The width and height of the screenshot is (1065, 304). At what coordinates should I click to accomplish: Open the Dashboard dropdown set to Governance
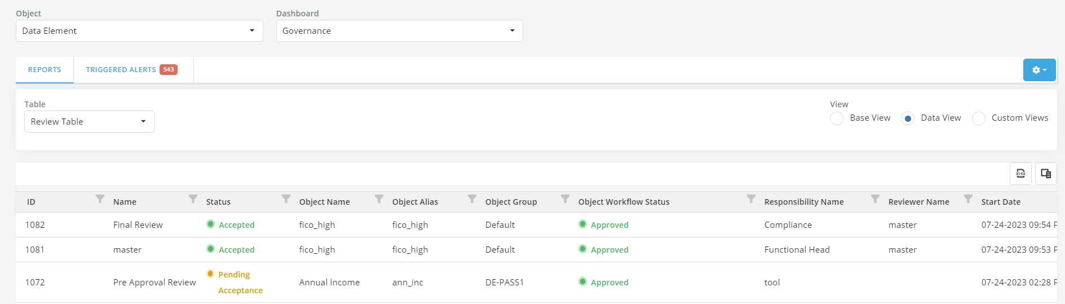point(399,31)
